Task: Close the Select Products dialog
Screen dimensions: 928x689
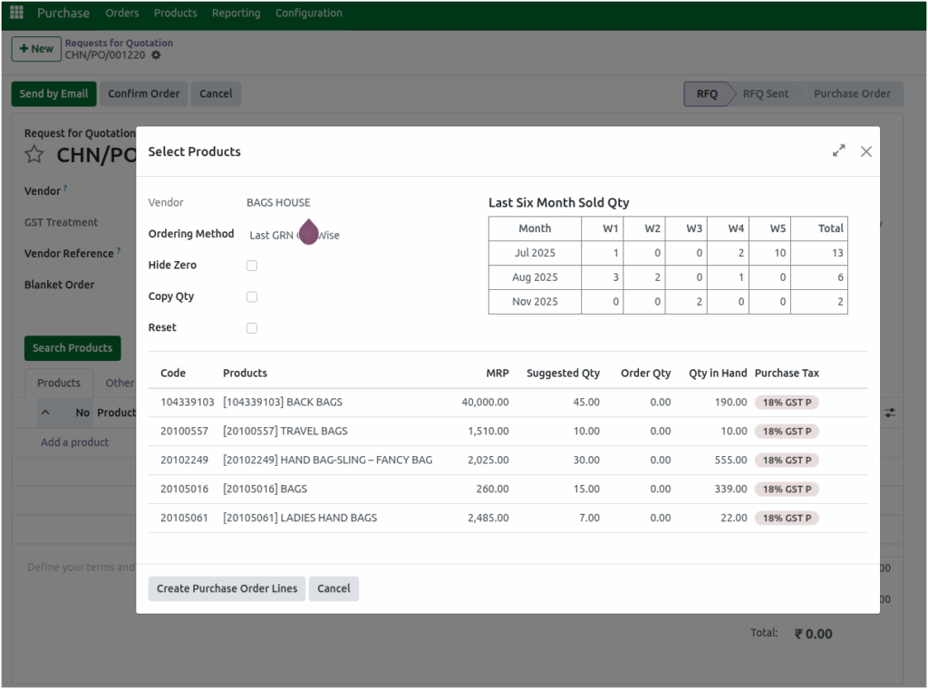Action: (x=865, y=150)
